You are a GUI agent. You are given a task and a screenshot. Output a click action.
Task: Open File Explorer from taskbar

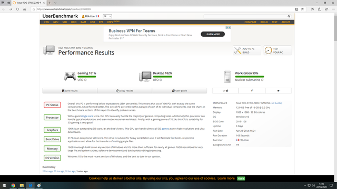(22, 185)
